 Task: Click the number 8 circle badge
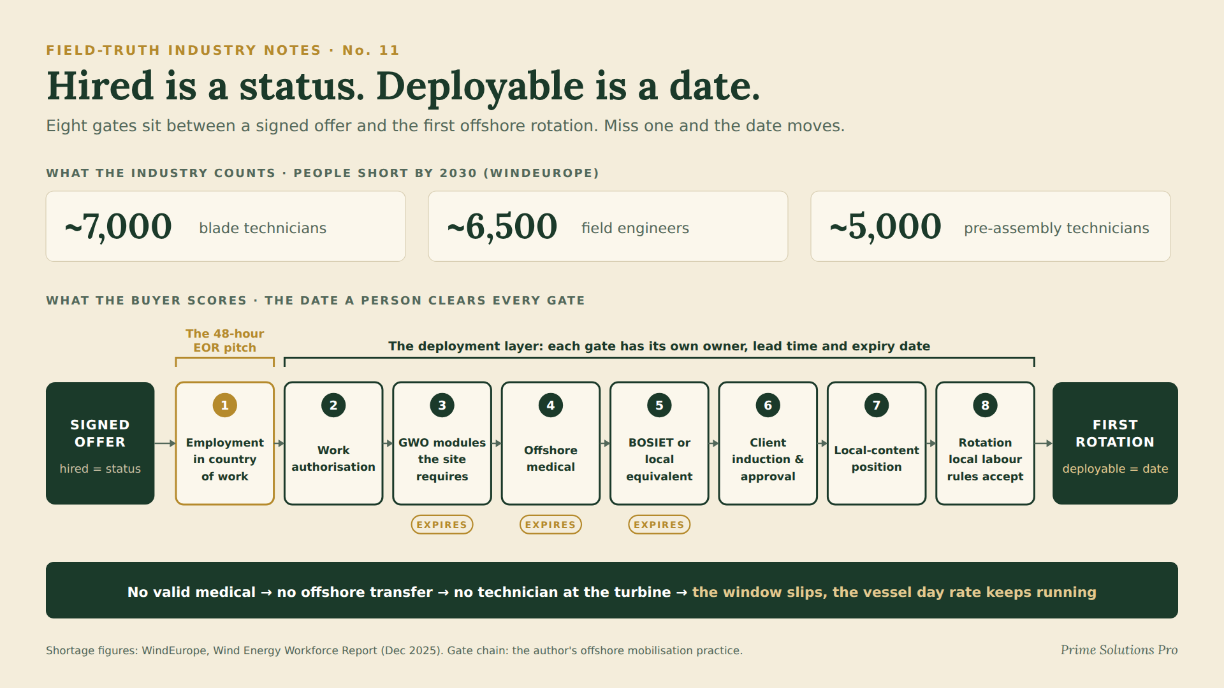point(986,405)
